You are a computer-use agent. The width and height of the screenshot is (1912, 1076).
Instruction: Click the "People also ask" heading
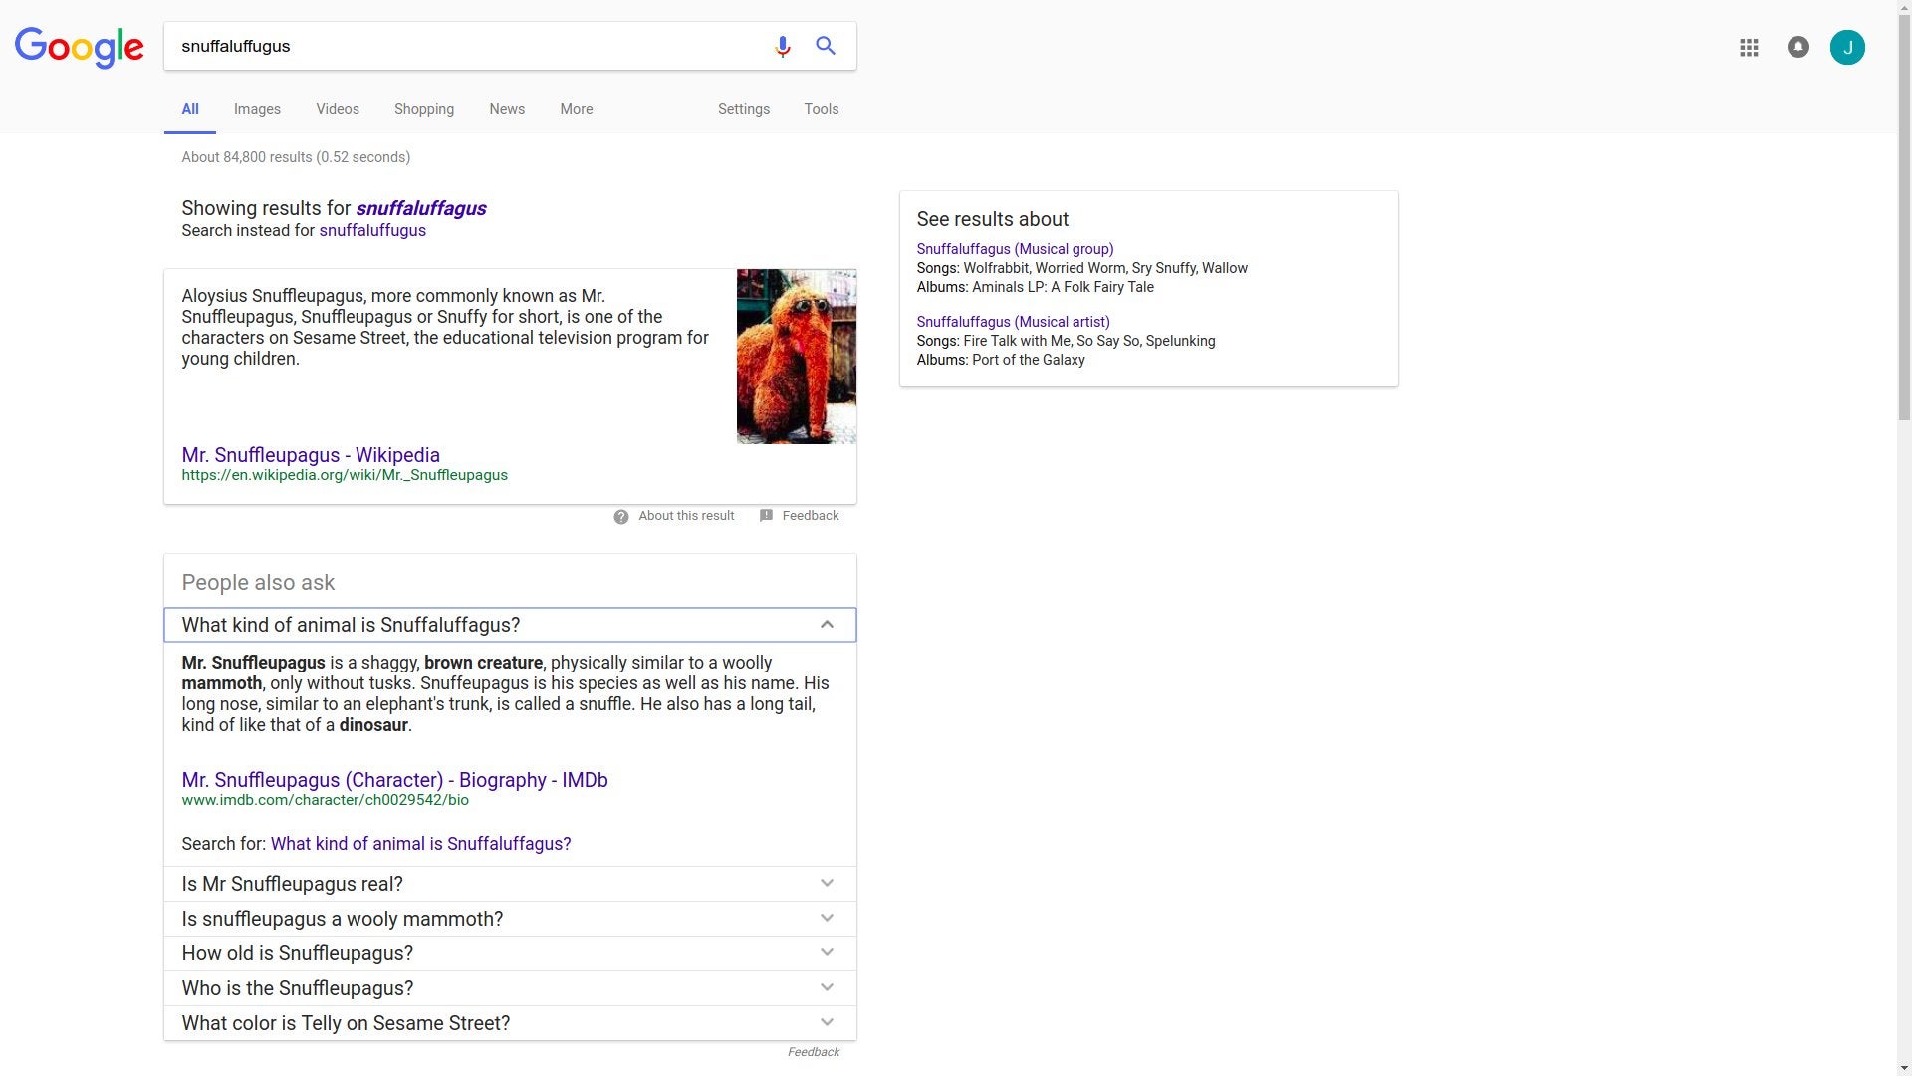(x=258, y=583)
